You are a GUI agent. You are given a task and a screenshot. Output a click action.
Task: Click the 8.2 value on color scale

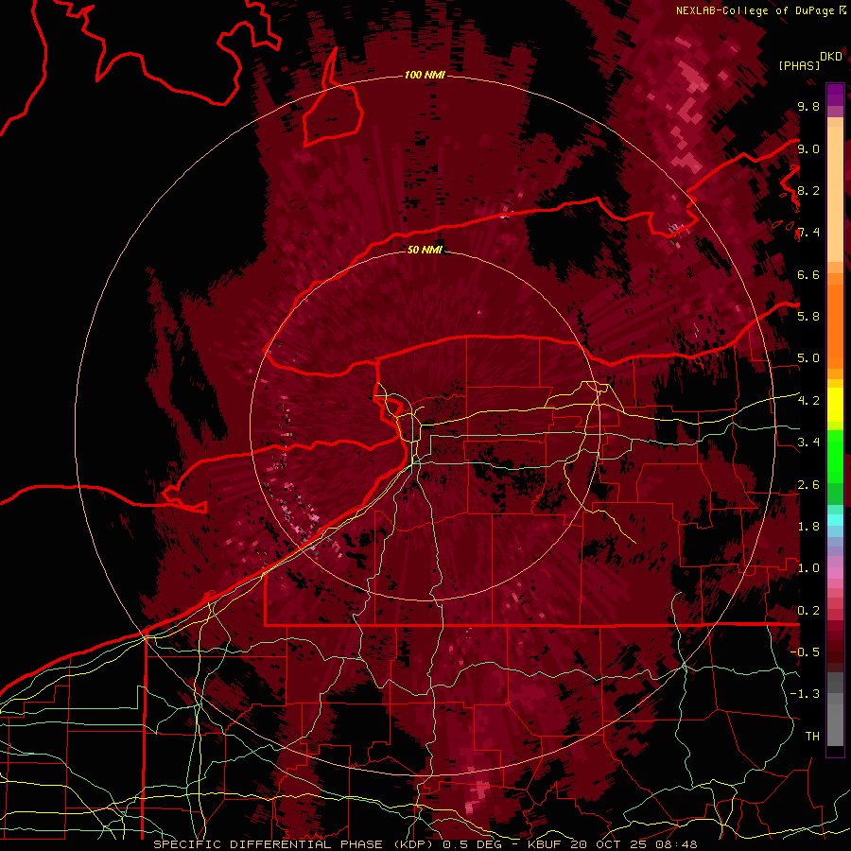click(808, 190)
